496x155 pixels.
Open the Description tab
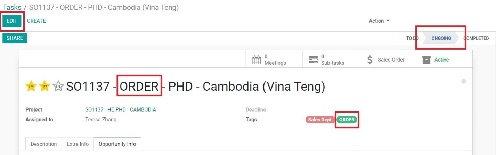44,144
